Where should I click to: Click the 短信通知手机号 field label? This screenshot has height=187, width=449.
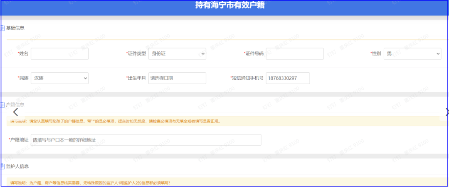pyautogui.click(x=247, y=78)
